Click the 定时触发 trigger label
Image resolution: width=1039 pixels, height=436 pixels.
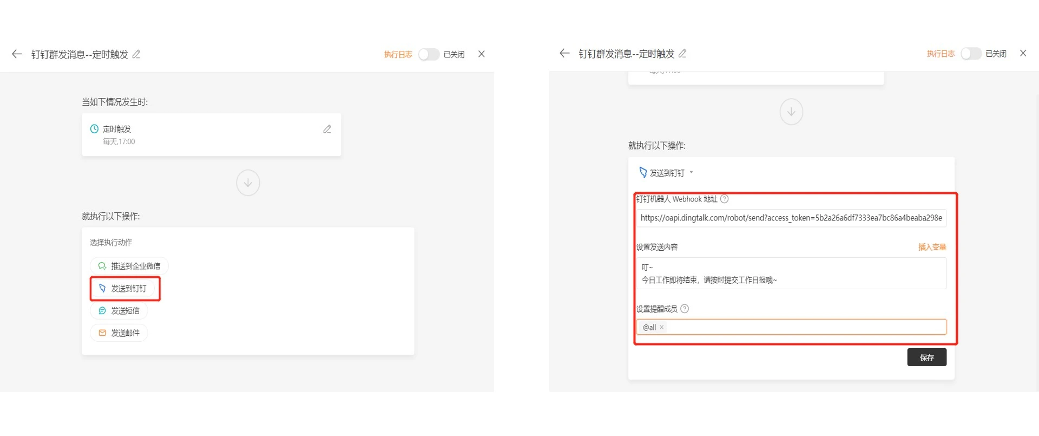(117, 129)
